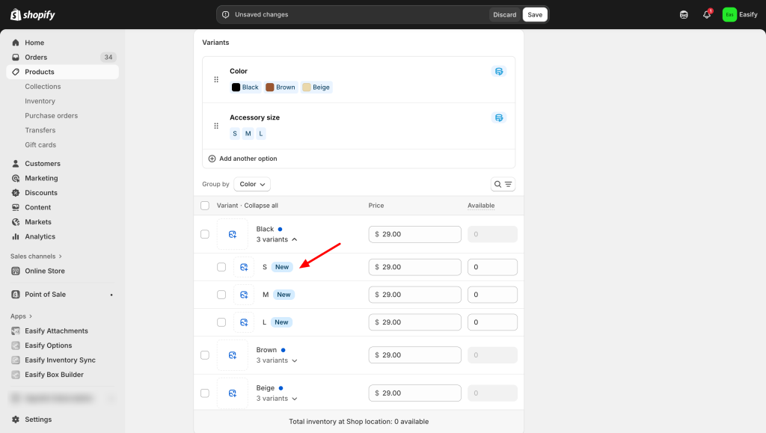The image size is (766, 433).
Task: Add image to Brown variant group
Action: click(232, 355)
